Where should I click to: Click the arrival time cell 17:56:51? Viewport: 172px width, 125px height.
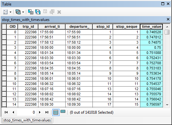52,37
